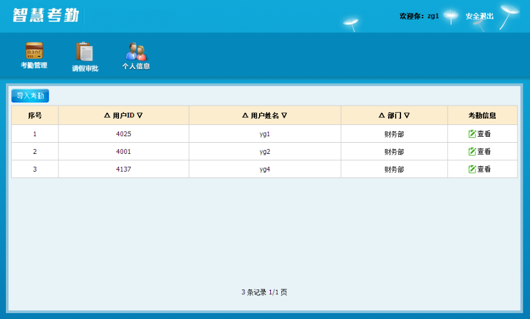Select the cell with user ID 4001
Screen dimensions: 530x319
pos(124,152)
